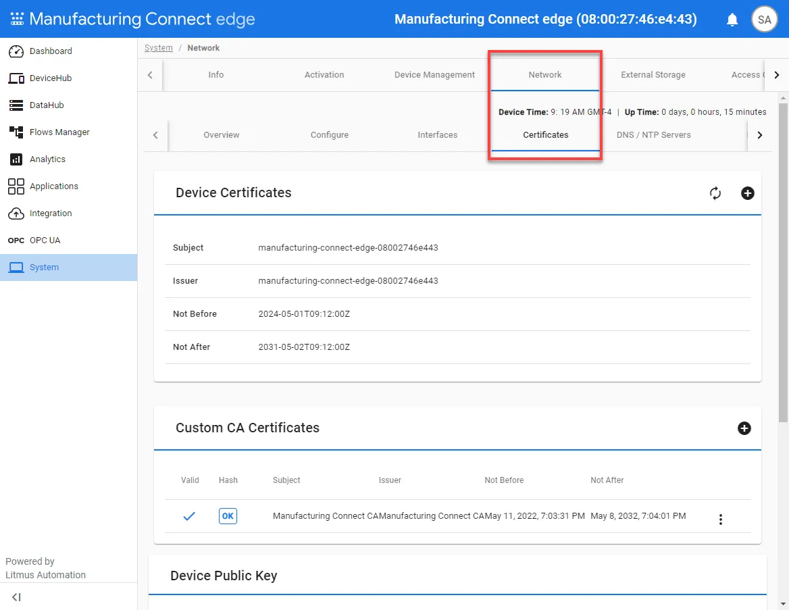The width and height of the screenshot is (789, 610).
Task: Navigate to Analytics in the sidebar
Action: click(68, 159)
